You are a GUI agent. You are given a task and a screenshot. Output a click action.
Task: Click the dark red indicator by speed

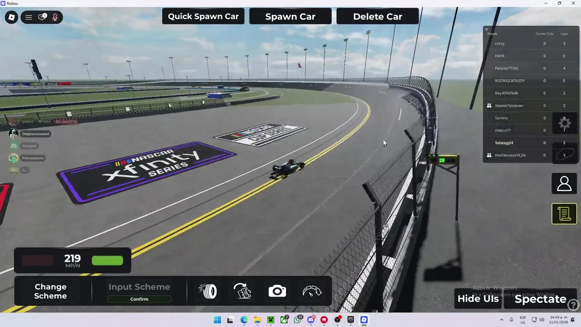point(38,260)
